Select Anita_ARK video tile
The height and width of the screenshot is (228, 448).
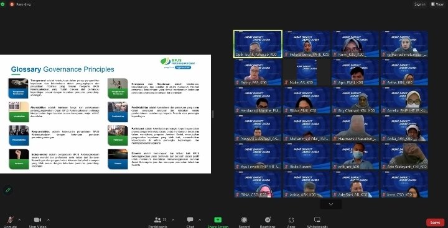point(404,128)
